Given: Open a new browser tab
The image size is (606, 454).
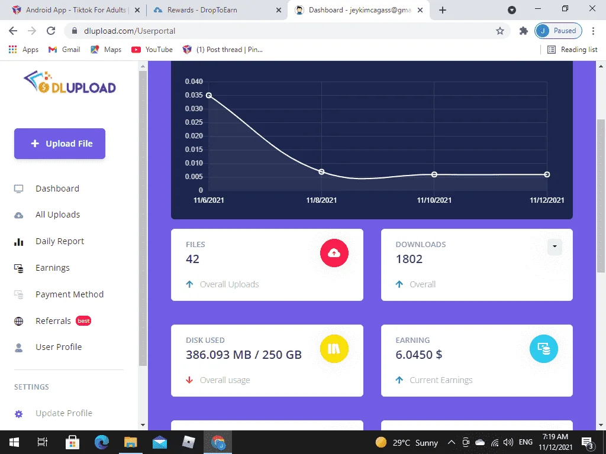Looking at the screenshot, I should (443, 11).
